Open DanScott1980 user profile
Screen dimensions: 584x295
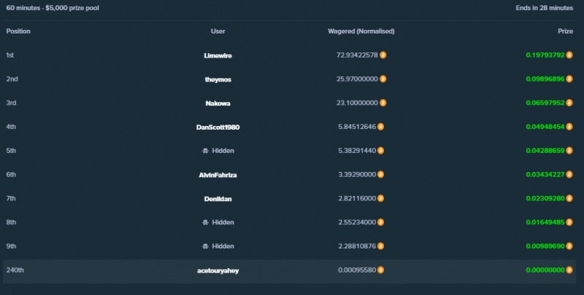[218, 127]
